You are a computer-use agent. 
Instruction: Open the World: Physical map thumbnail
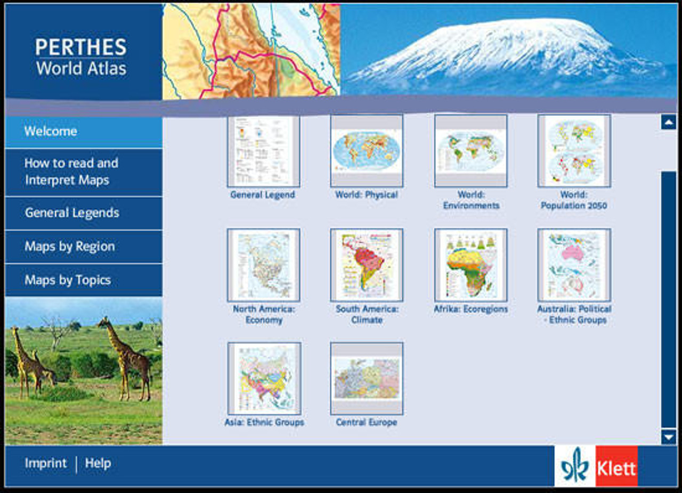tap(367, 151)
